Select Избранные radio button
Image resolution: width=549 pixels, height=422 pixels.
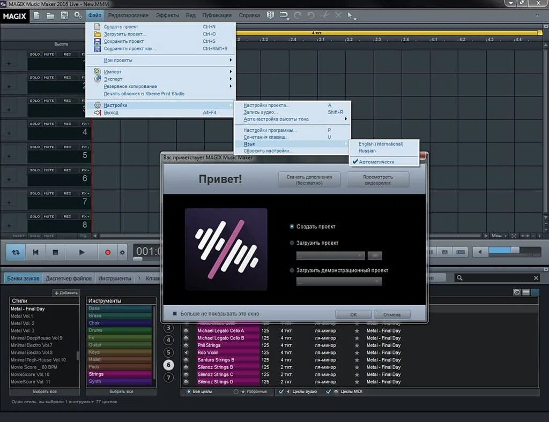pyautogui.click(x=236, y=391)
